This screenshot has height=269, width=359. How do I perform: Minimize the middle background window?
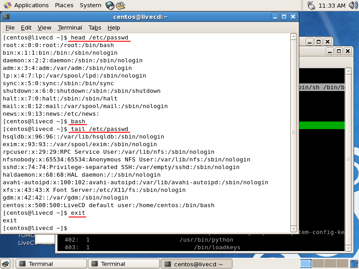(x=310, y=42)
